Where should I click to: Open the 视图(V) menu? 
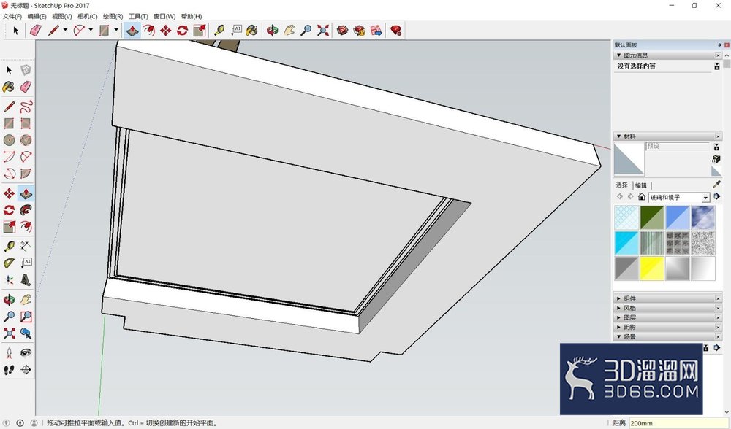click(x=61, y=16)
